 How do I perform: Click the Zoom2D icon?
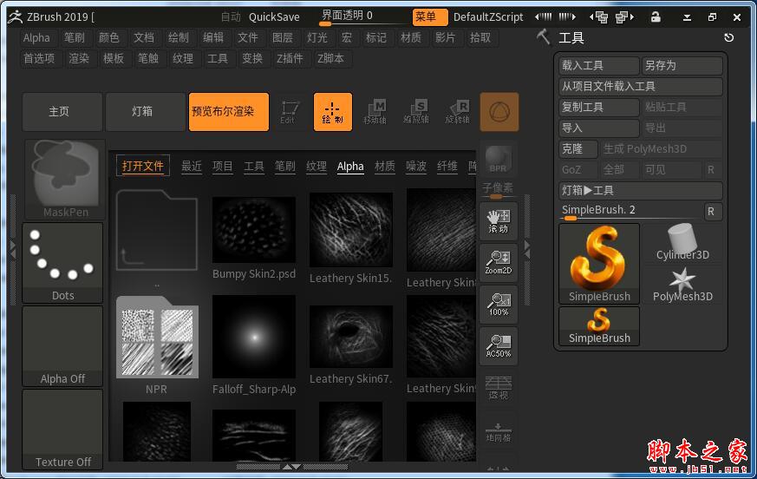499,263
